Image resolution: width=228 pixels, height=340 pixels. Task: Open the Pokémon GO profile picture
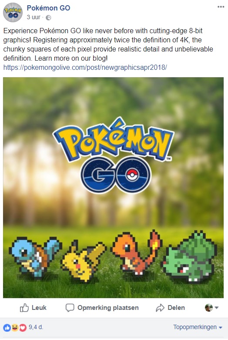click(x=13, y=12)
